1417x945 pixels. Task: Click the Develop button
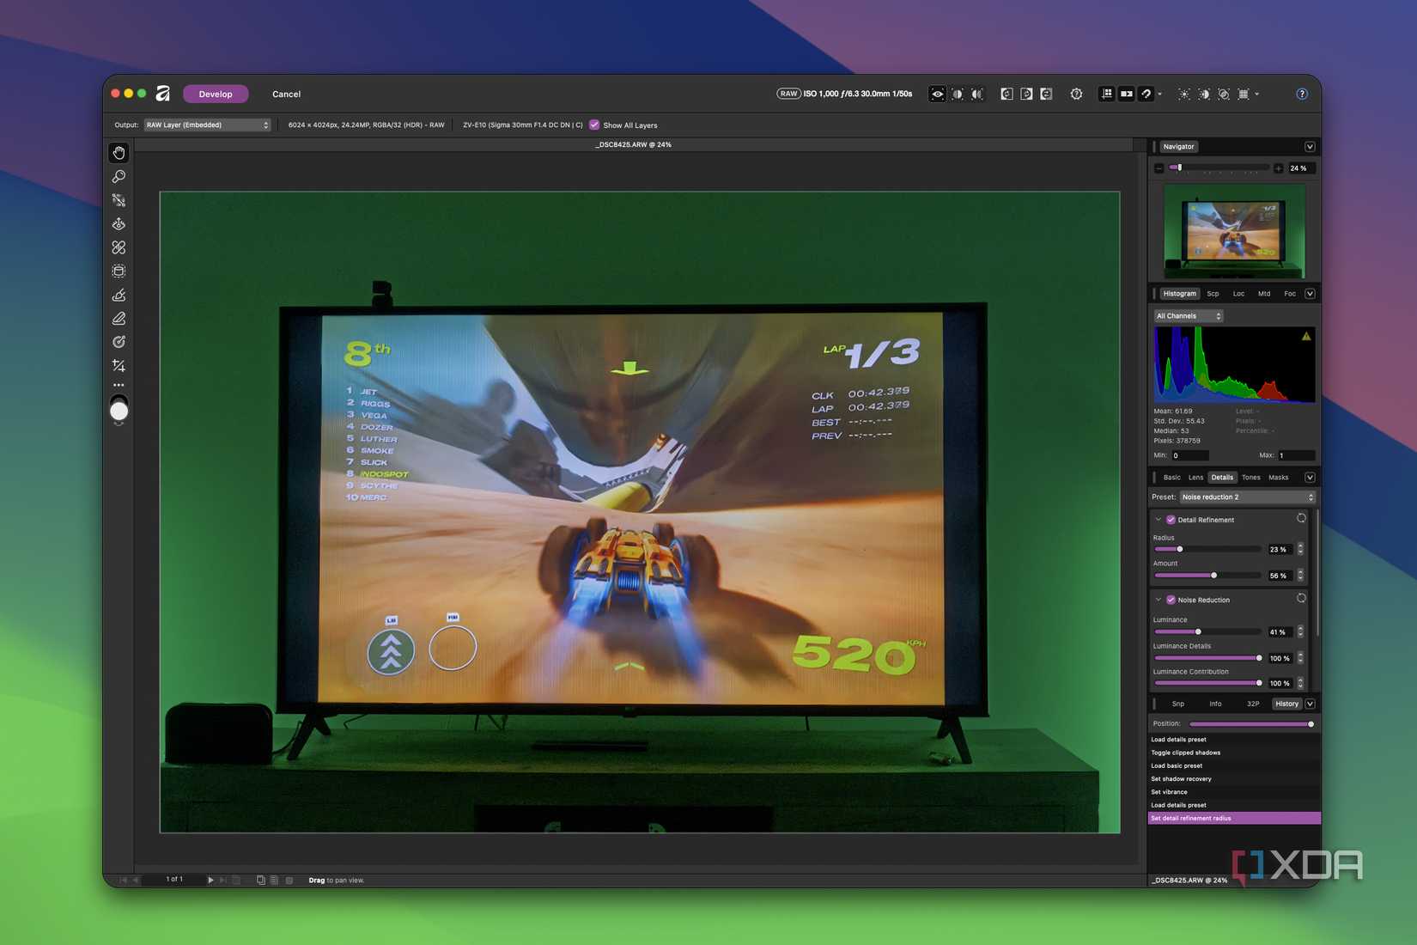216,94
